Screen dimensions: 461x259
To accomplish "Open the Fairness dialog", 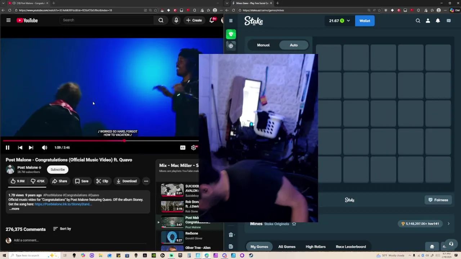I will [x=438, y=200].
